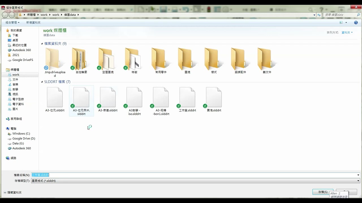The image size is (362, 203).
Task: Open the .tmp.driveupload folder
Action: pyautogui.click(x=55, y=62)
